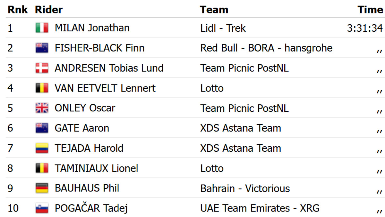Viewport: 385px width, 217px height.
Task: Click the Colombian flag beside Tejada Harold
Action: click(42, 148)
